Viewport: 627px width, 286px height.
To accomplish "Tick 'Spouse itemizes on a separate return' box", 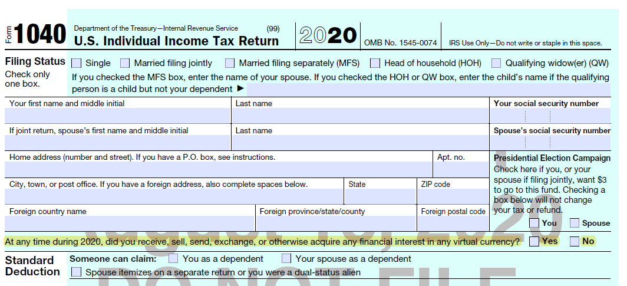I will pyautogui.click(x=77, y=272).
